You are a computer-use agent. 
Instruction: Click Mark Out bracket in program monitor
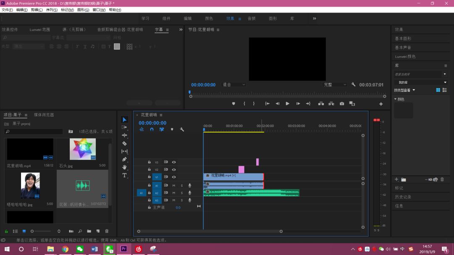click(x=254, y=104)
